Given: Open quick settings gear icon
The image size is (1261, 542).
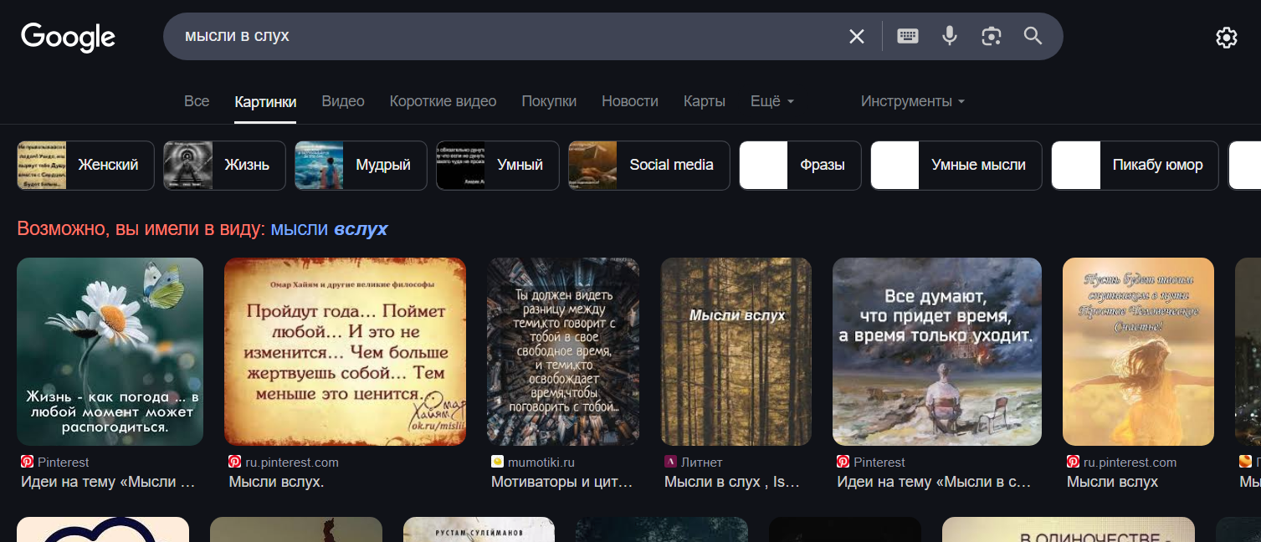Looking at the screenshot, I should pyautogui.click(x=1227, y=38).
